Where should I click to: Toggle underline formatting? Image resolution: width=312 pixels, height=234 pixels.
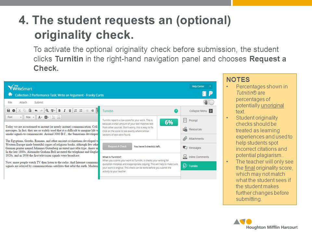[x=70, y=110]
